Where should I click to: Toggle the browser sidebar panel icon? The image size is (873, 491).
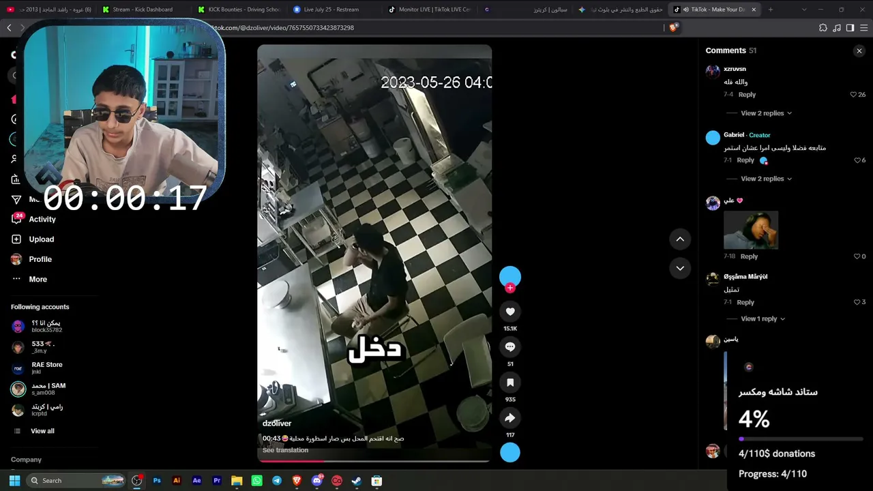tap(850, 28)
